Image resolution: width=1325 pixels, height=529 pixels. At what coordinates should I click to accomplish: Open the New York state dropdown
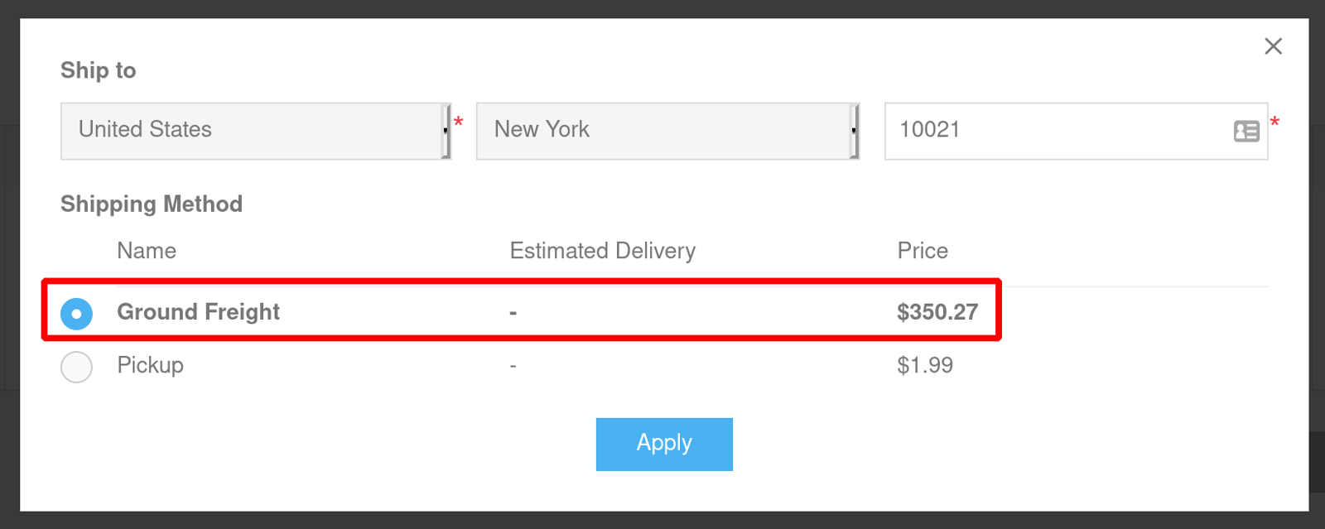click(667, 131)
